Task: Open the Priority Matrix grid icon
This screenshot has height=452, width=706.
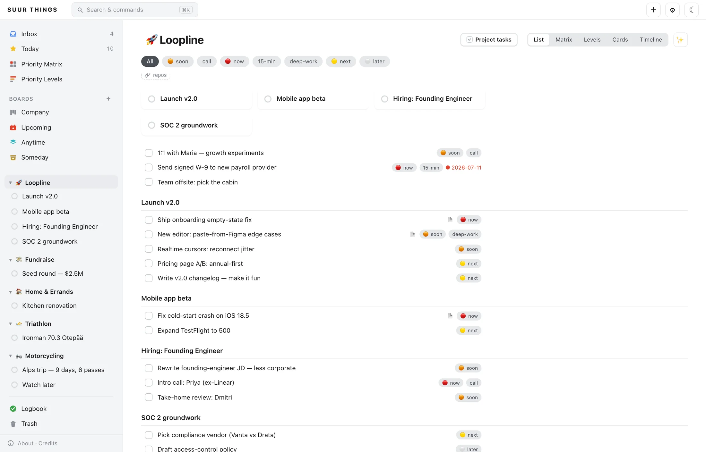Action: point(13,64)
